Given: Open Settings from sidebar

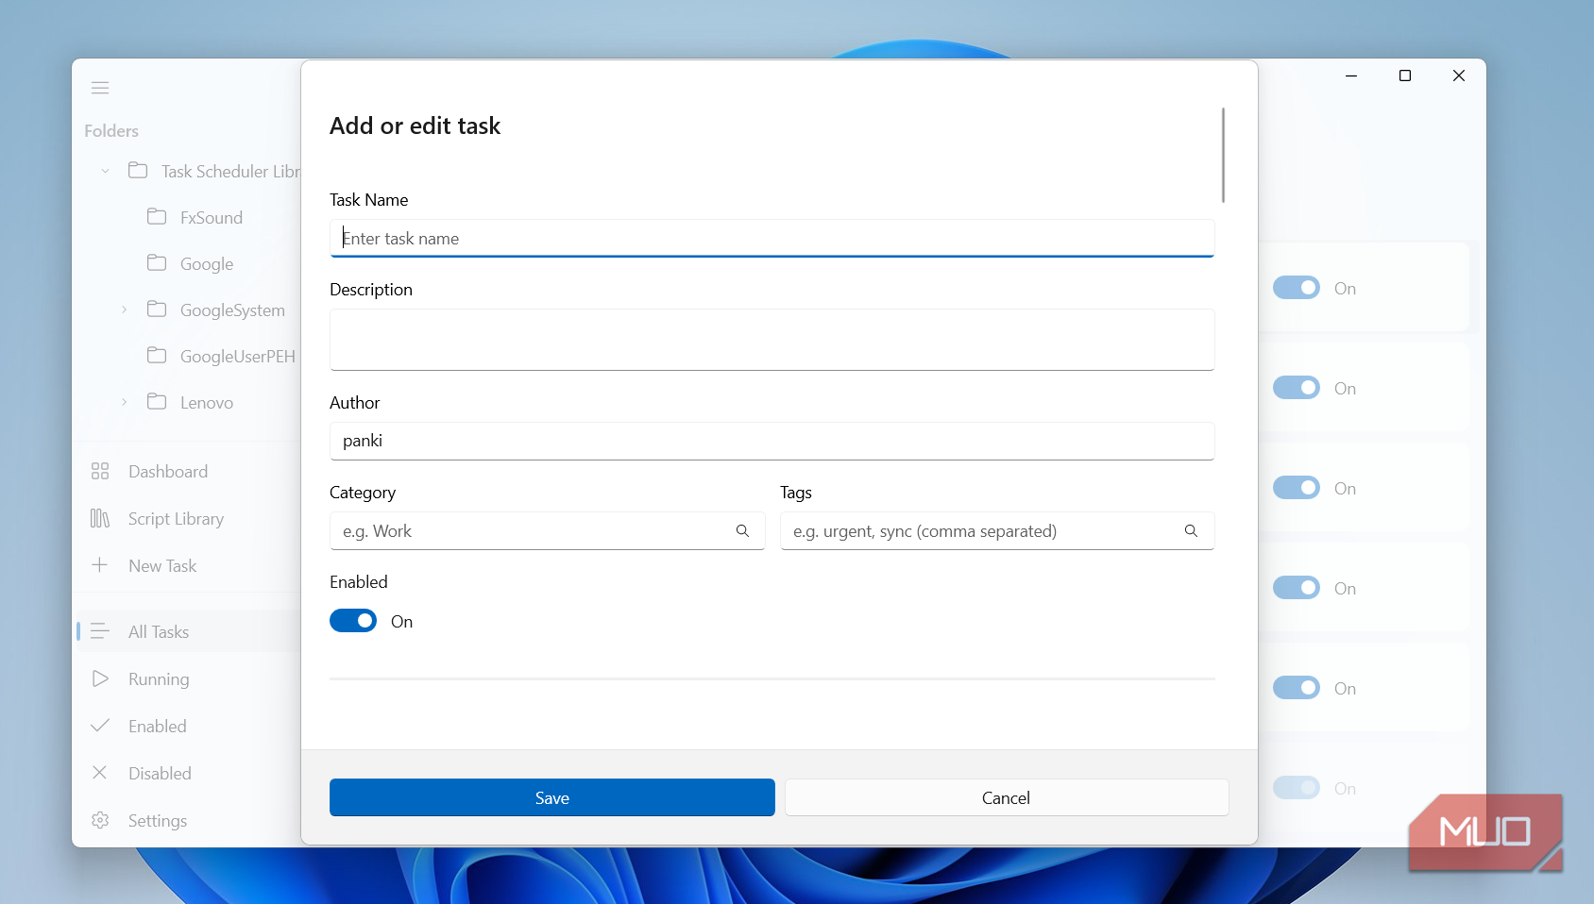Looking at the screenshot, I should [x=158, y=820].
